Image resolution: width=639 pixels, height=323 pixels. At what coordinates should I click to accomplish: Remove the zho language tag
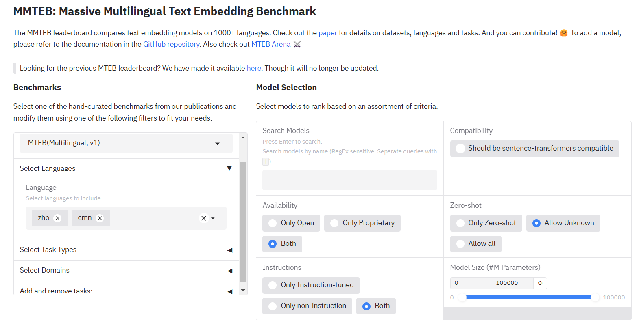[58, 218]
